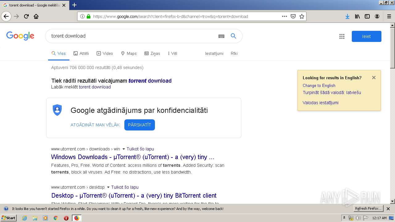Translate the Desktop µTorrent result page

tap(125, 187)
